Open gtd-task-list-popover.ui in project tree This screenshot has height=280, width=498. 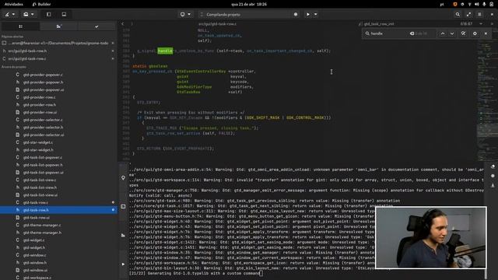click(44, 173)
